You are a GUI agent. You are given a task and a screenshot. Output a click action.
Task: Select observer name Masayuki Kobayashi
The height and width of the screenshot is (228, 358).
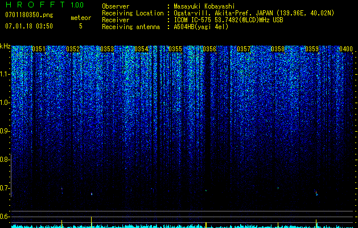204,6
